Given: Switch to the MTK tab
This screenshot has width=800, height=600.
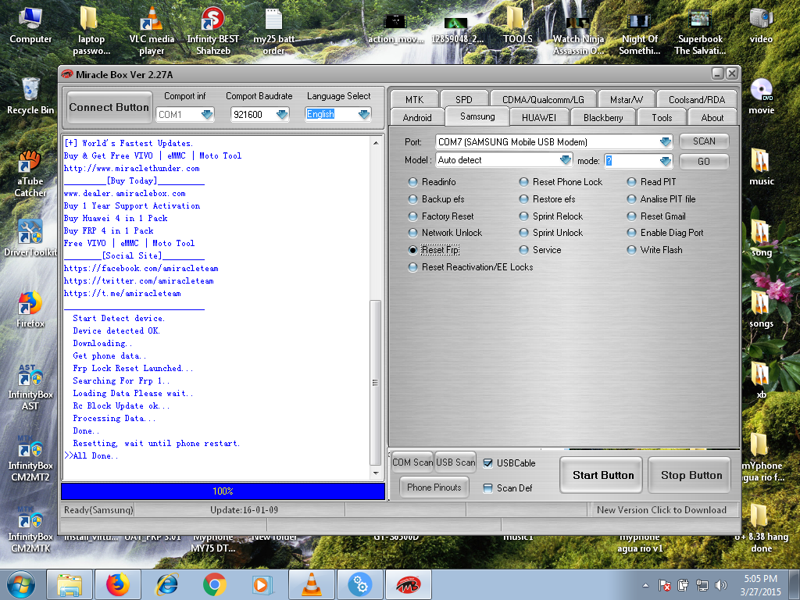Looking at the screenshot, I should [414, 99].
